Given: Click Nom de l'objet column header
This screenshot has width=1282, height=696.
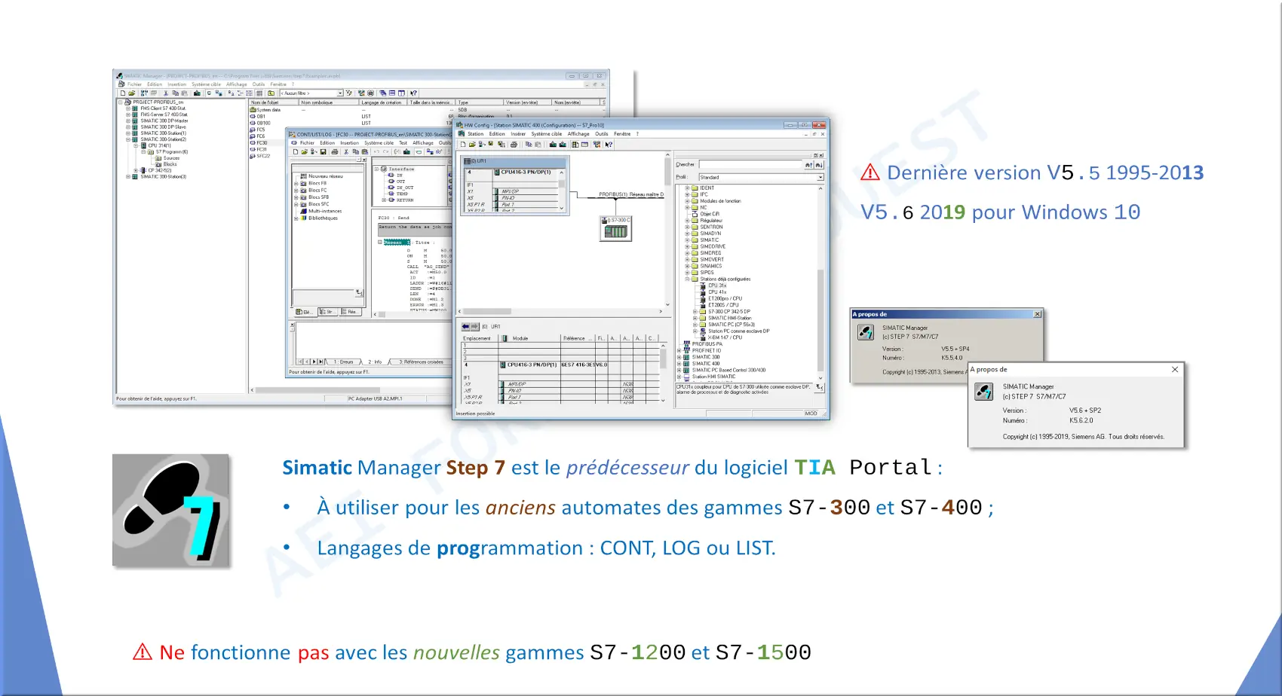Looking at the screenshot, I should [273, 102].
